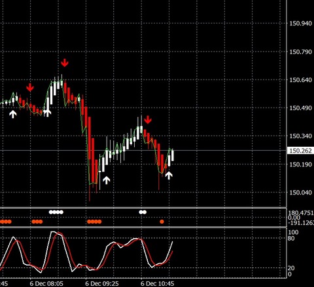Click the group of four white dots
314x287 pixels.
[x=56, y=212]
